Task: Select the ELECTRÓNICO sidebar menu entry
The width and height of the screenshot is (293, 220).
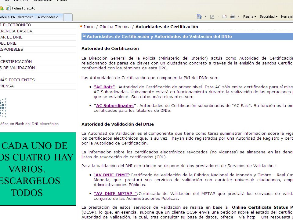Action: 38,25
